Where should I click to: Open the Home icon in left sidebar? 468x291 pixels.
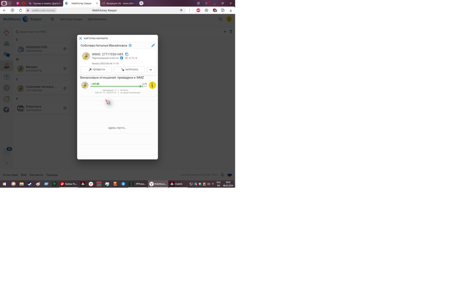click(7, 33)
